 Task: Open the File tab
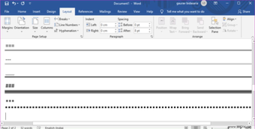7,12
